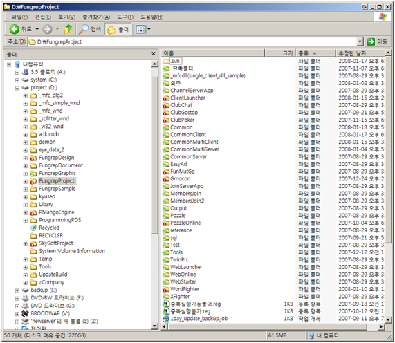Click the Go (이동) button
The width and height of the screenshot is (395, 343).
coord(378,41)
